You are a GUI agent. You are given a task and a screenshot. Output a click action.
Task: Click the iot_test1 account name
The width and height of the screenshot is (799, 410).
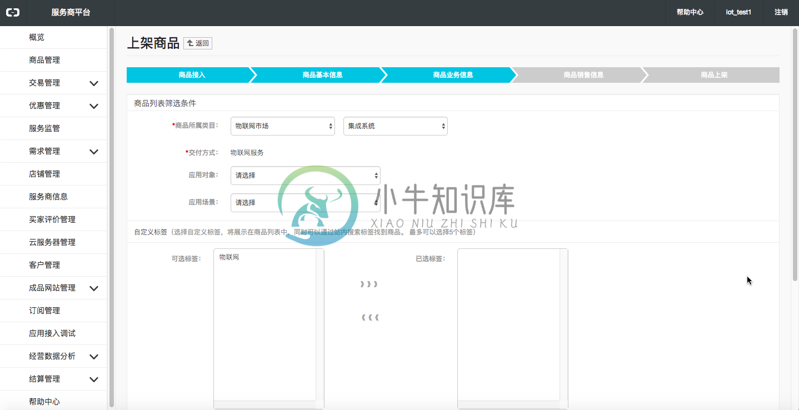click(x=738, y=12)
